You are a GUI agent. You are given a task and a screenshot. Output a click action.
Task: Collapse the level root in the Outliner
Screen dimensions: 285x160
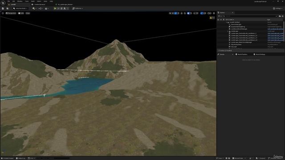click(x=227, y=22)
